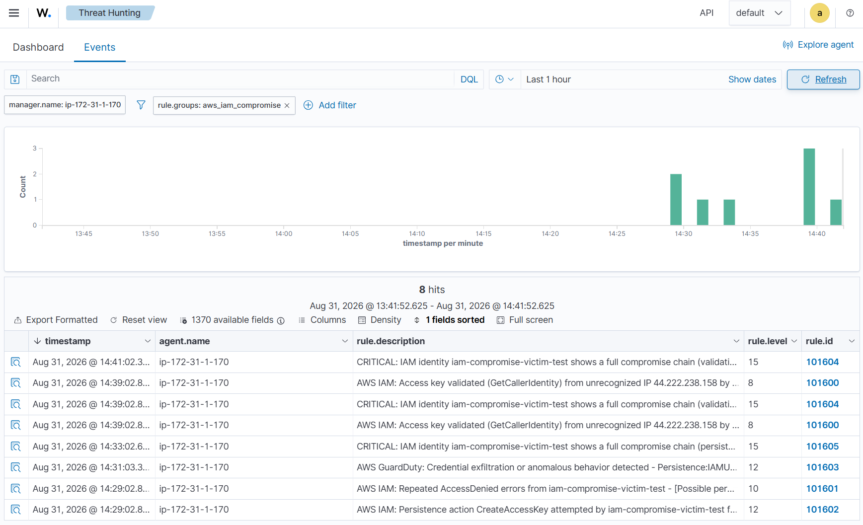
Task: Open the agent.name column header menu
Action: (x=345, y=341)
